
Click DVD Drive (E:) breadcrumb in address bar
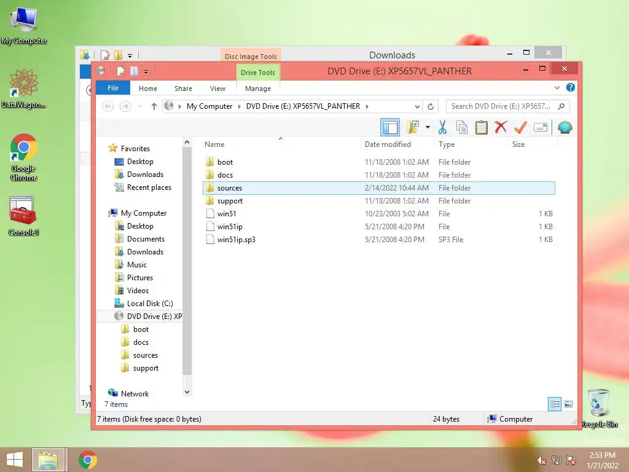[303, 106]
